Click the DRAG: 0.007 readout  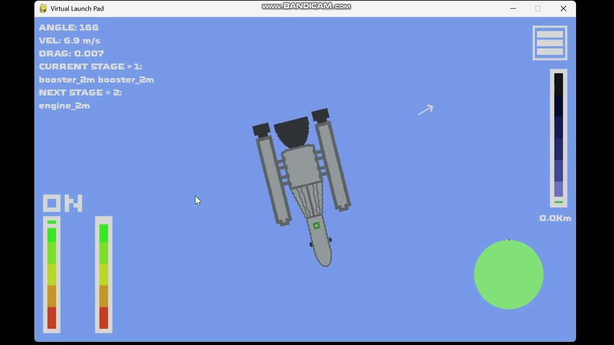coord(71,54)
